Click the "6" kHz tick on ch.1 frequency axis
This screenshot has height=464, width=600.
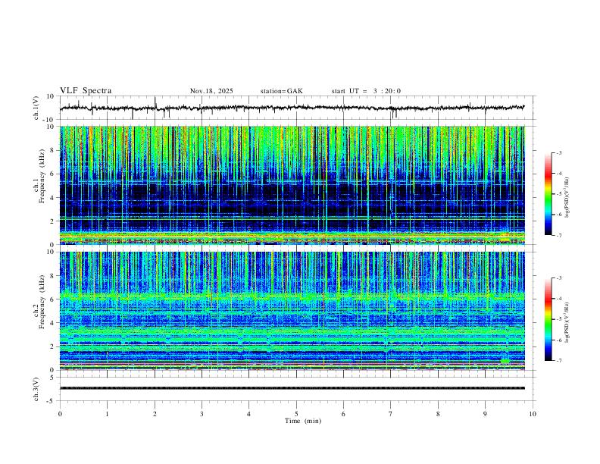[53, 174]
